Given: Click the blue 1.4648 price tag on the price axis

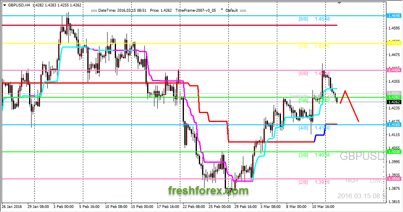Looking at the screenshot, I should pyautogui.click(x=394, y=16).
